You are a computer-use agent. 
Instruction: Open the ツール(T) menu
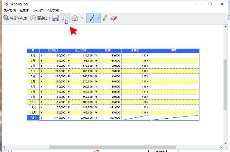click(38, 11)
